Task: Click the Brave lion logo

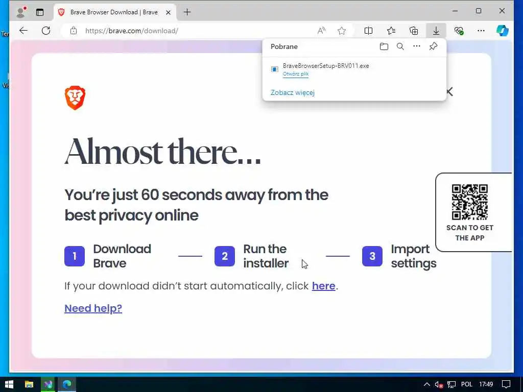Action: click(x=75, y=97)
